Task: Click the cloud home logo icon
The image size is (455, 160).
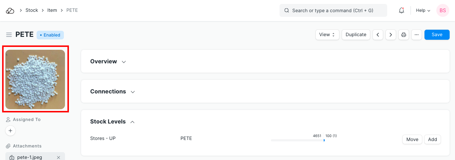Action: click(x=10, y=10)
